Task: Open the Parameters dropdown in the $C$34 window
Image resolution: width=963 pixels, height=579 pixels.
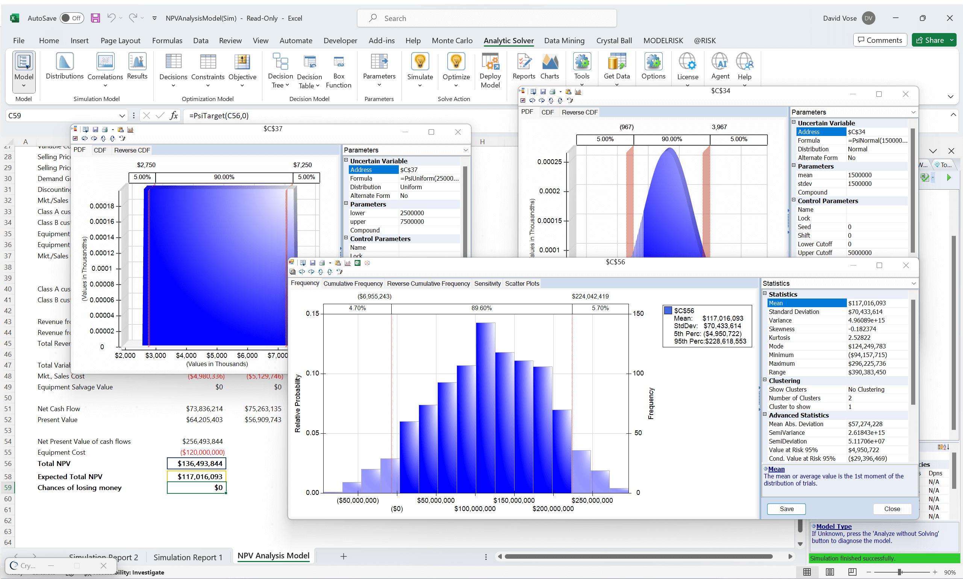Action: click(913, 112)
